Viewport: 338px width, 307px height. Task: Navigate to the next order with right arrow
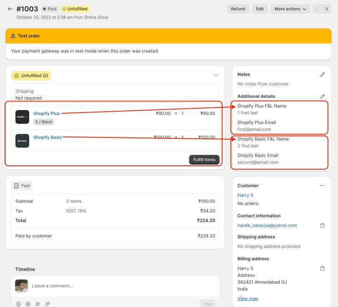(x=327, y=8)
